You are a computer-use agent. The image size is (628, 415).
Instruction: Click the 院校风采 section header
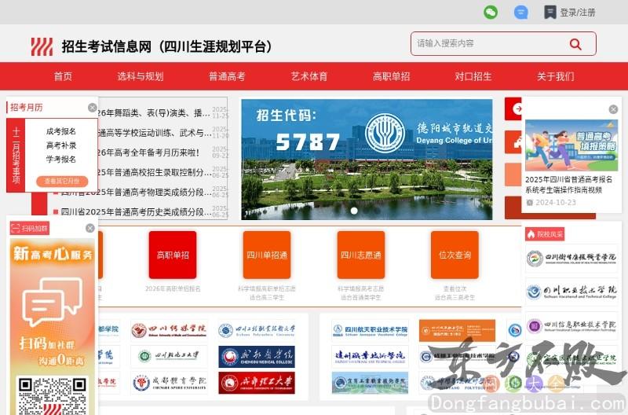tap(545, 234)
